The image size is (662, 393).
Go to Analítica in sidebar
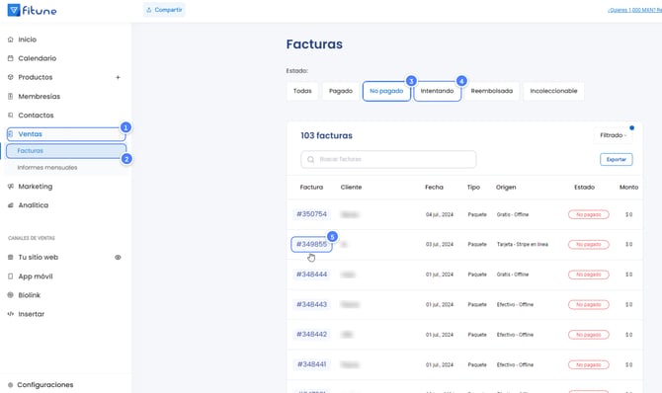(x=33, y=205)
